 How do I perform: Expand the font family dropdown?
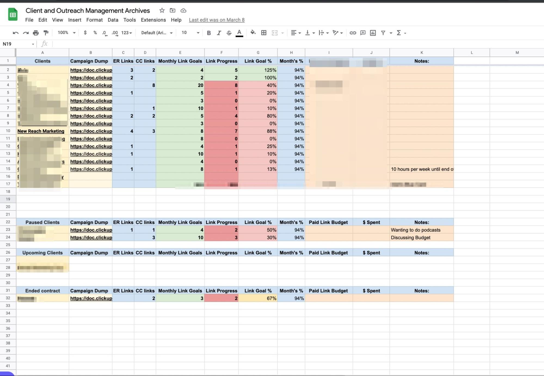coord(157,33)
